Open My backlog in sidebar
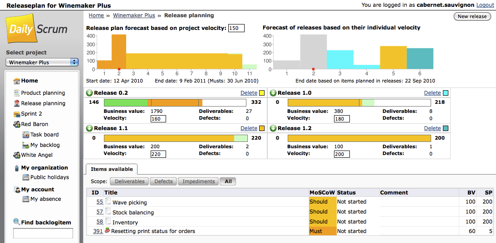Screen dimensions: 496x243 coord(45,145)
